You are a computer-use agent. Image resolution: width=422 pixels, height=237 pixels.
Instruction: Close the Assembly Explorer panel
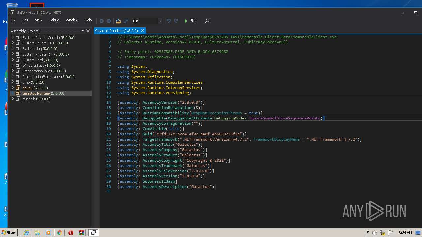click(88, 31)
